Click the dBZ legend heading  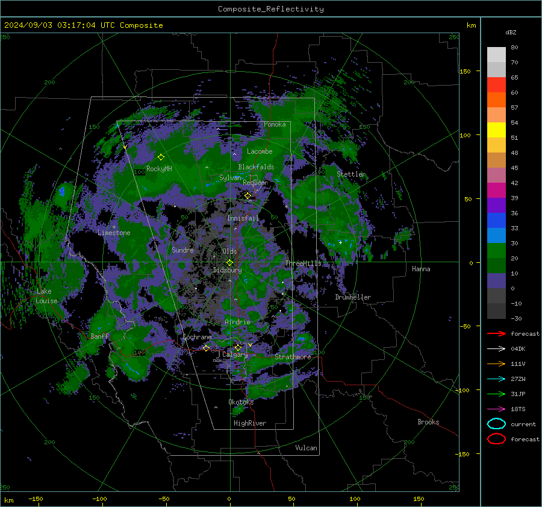pos(511,32)
